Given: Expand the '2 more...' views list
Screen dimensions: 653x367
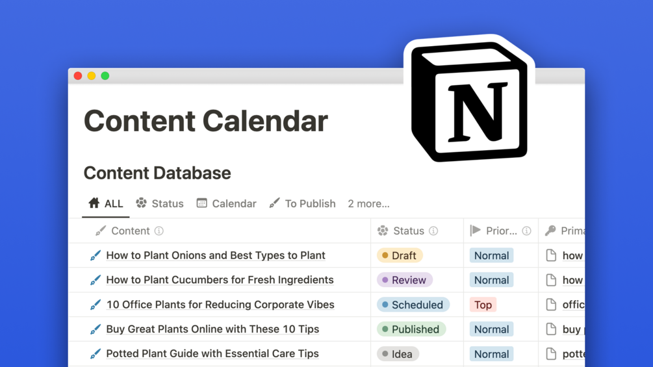Looking at the screenshot, I should [x=368, y=203].
